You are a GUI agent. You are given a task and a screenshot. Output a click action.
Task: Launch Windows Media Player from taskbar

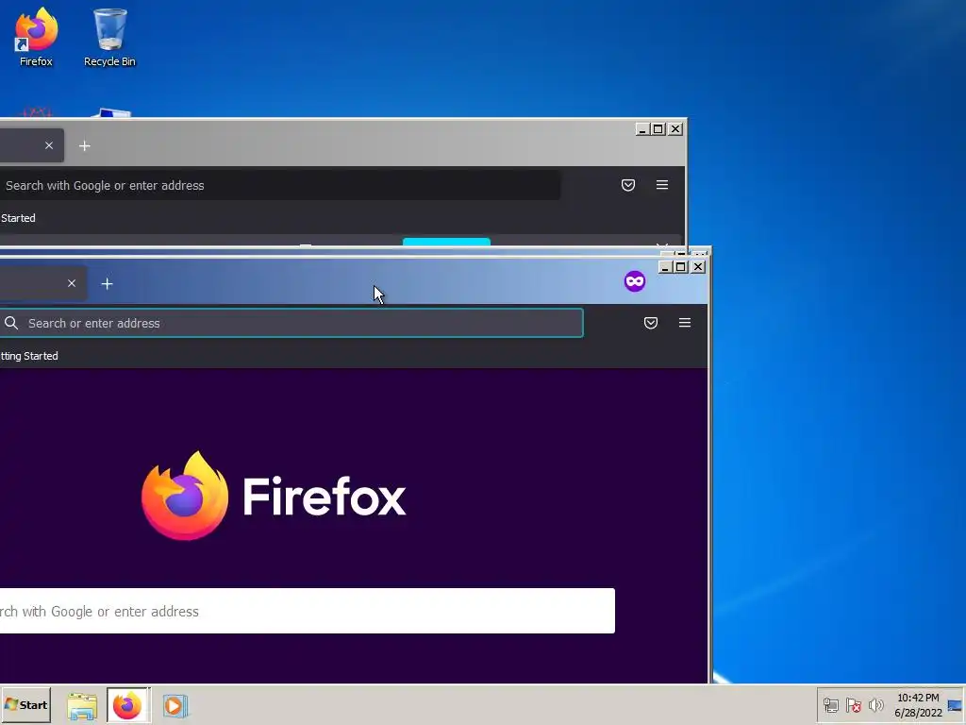[175, 706]
